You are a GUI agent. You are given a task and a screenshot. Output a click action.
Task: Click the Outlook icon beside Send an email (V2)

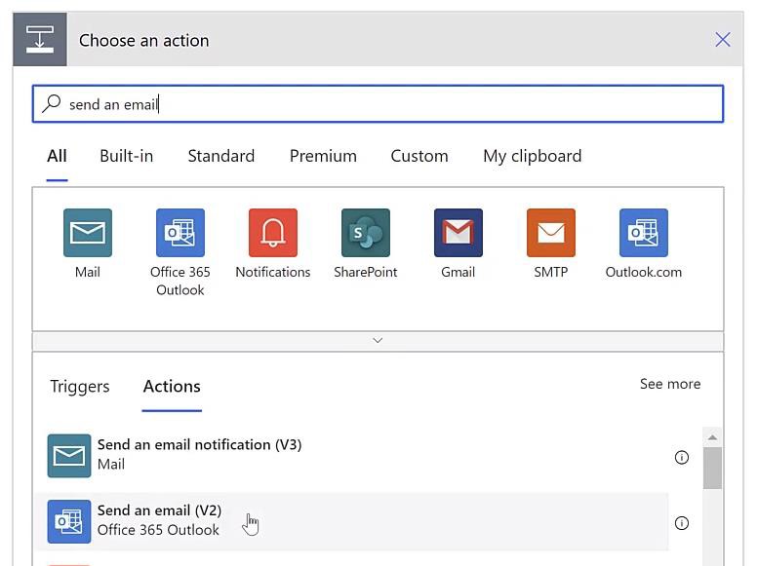coord(69,521)
